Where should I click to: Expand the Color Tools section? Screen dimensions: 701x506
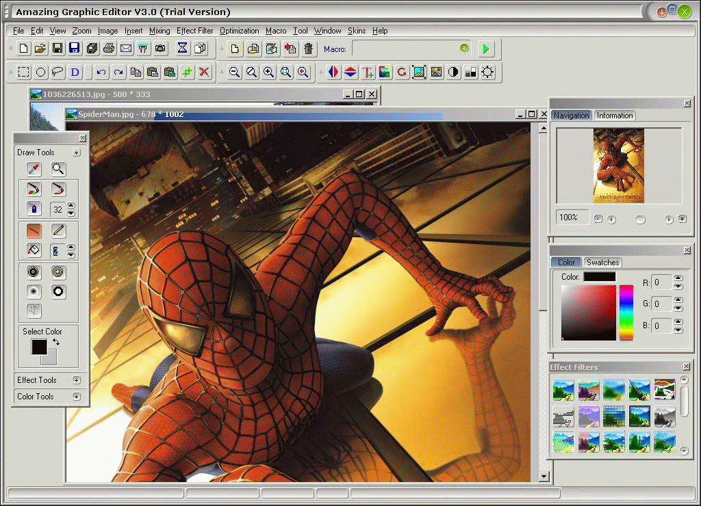pyautogui.click(x=77, y=397)
